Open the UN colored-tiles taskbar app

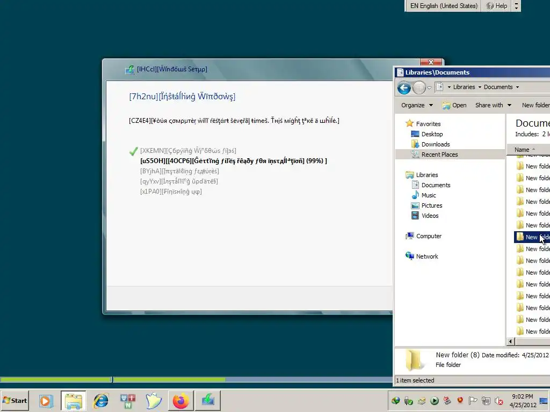(x=128, y=401)
